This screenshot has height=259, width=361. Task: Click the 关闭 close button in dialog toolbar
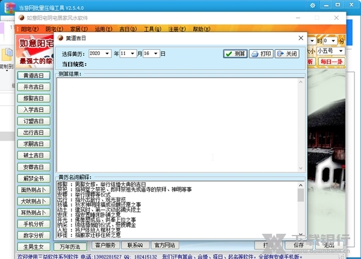286,53
